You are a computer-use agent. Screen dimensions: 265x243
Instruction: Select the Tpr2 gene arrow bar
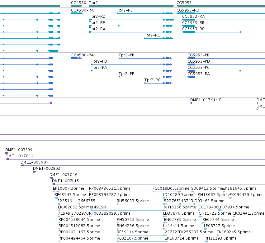132,6
